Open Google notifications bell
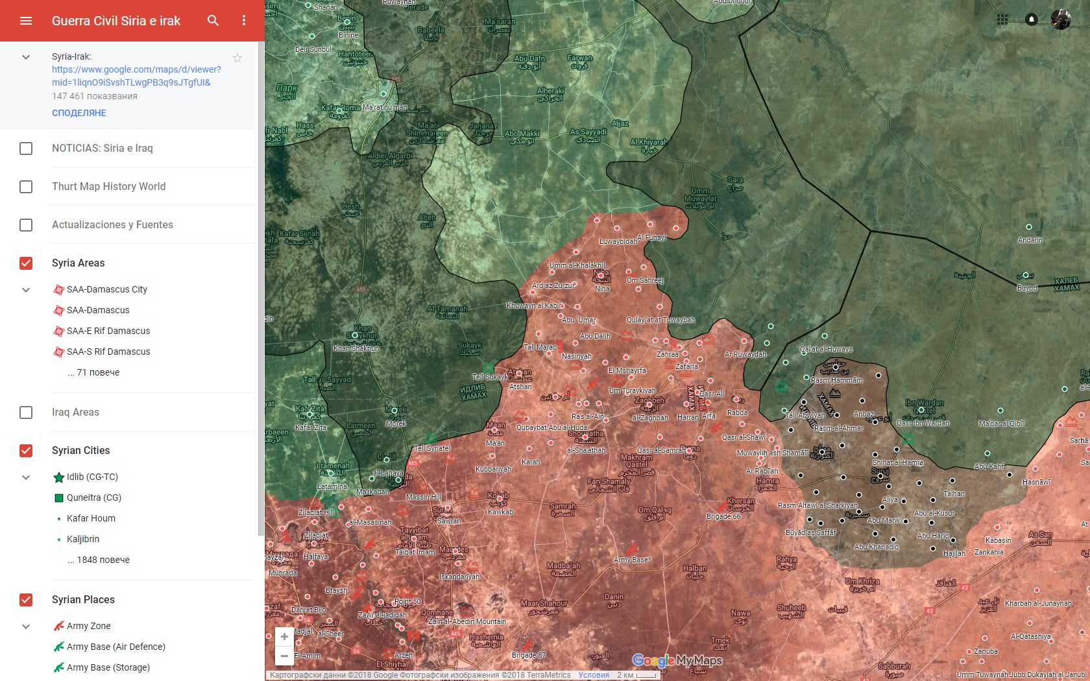The width and height of the screenshot is (1090, 681). tap(1032, 19)
